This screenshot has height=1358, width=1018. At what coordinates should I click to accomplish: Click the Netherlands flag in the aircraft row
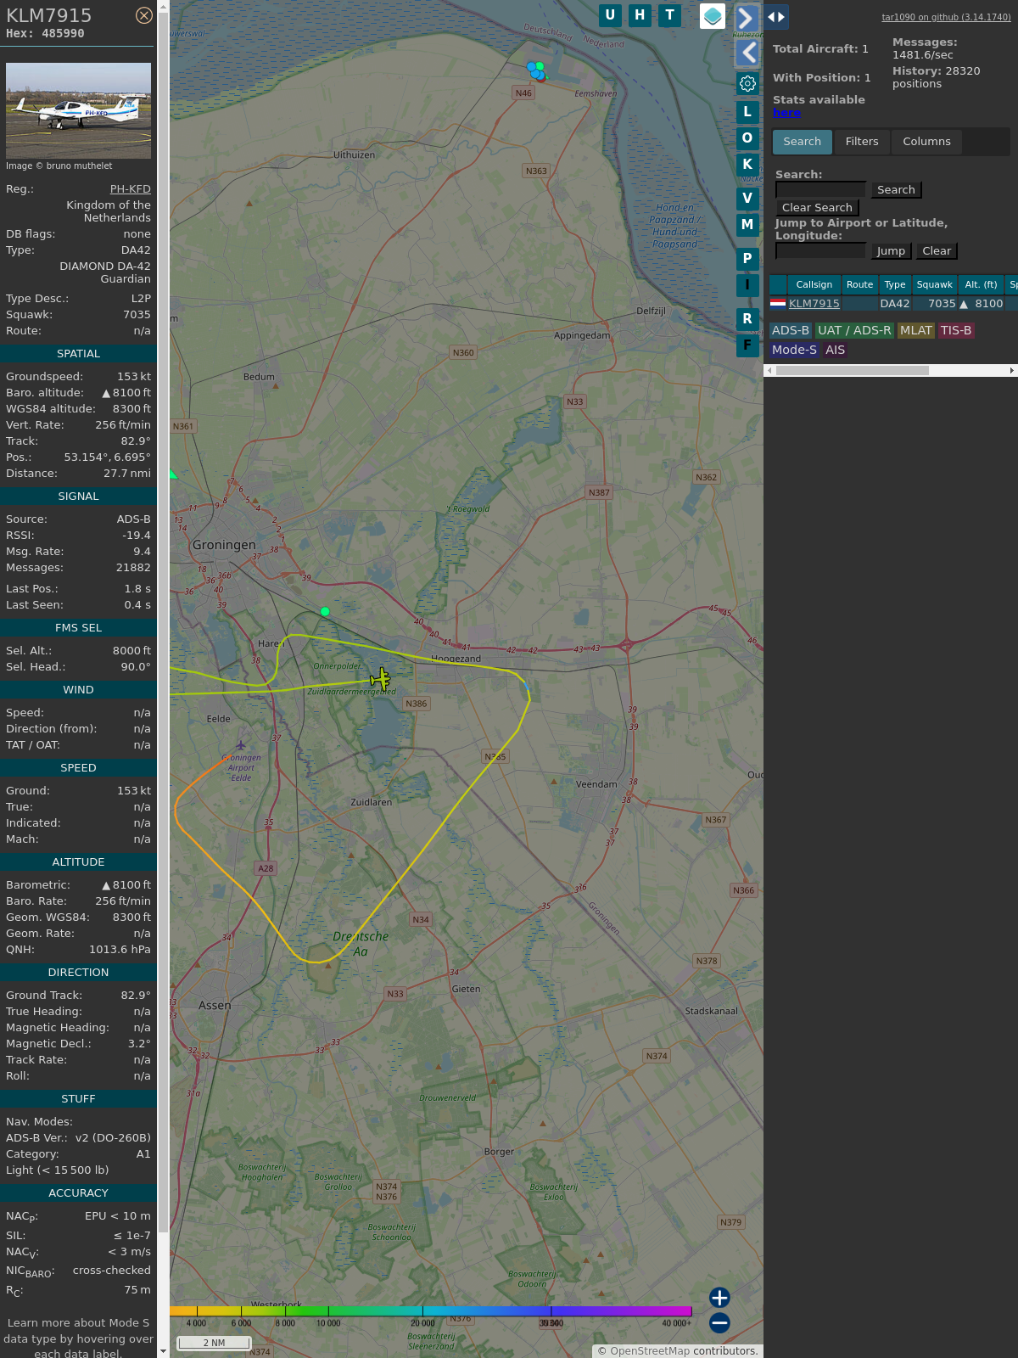tap(778, 303)
